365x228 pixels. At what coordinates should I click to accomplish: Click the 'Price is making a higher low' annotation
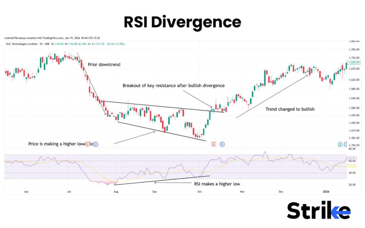coord(61,144)
